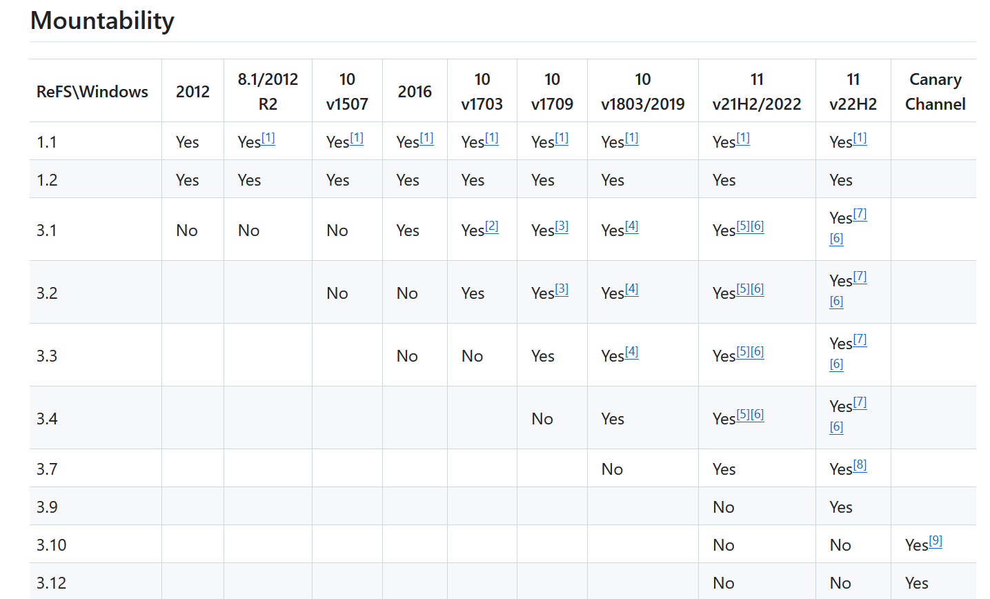
Task: Open footnote [7] in the 3.1 row
Action: tap(860, 214)
